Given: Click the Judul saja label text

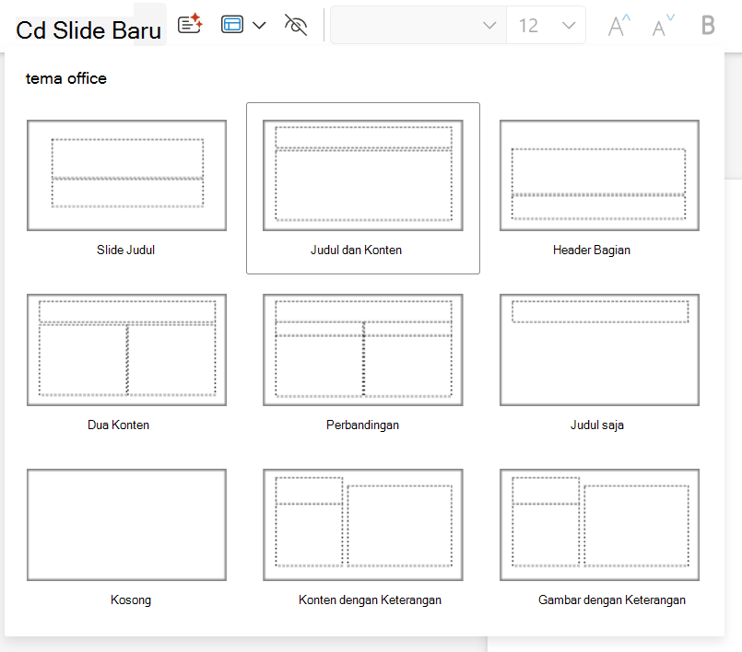Looking at the screenshot, I should (x=596, y=425).
